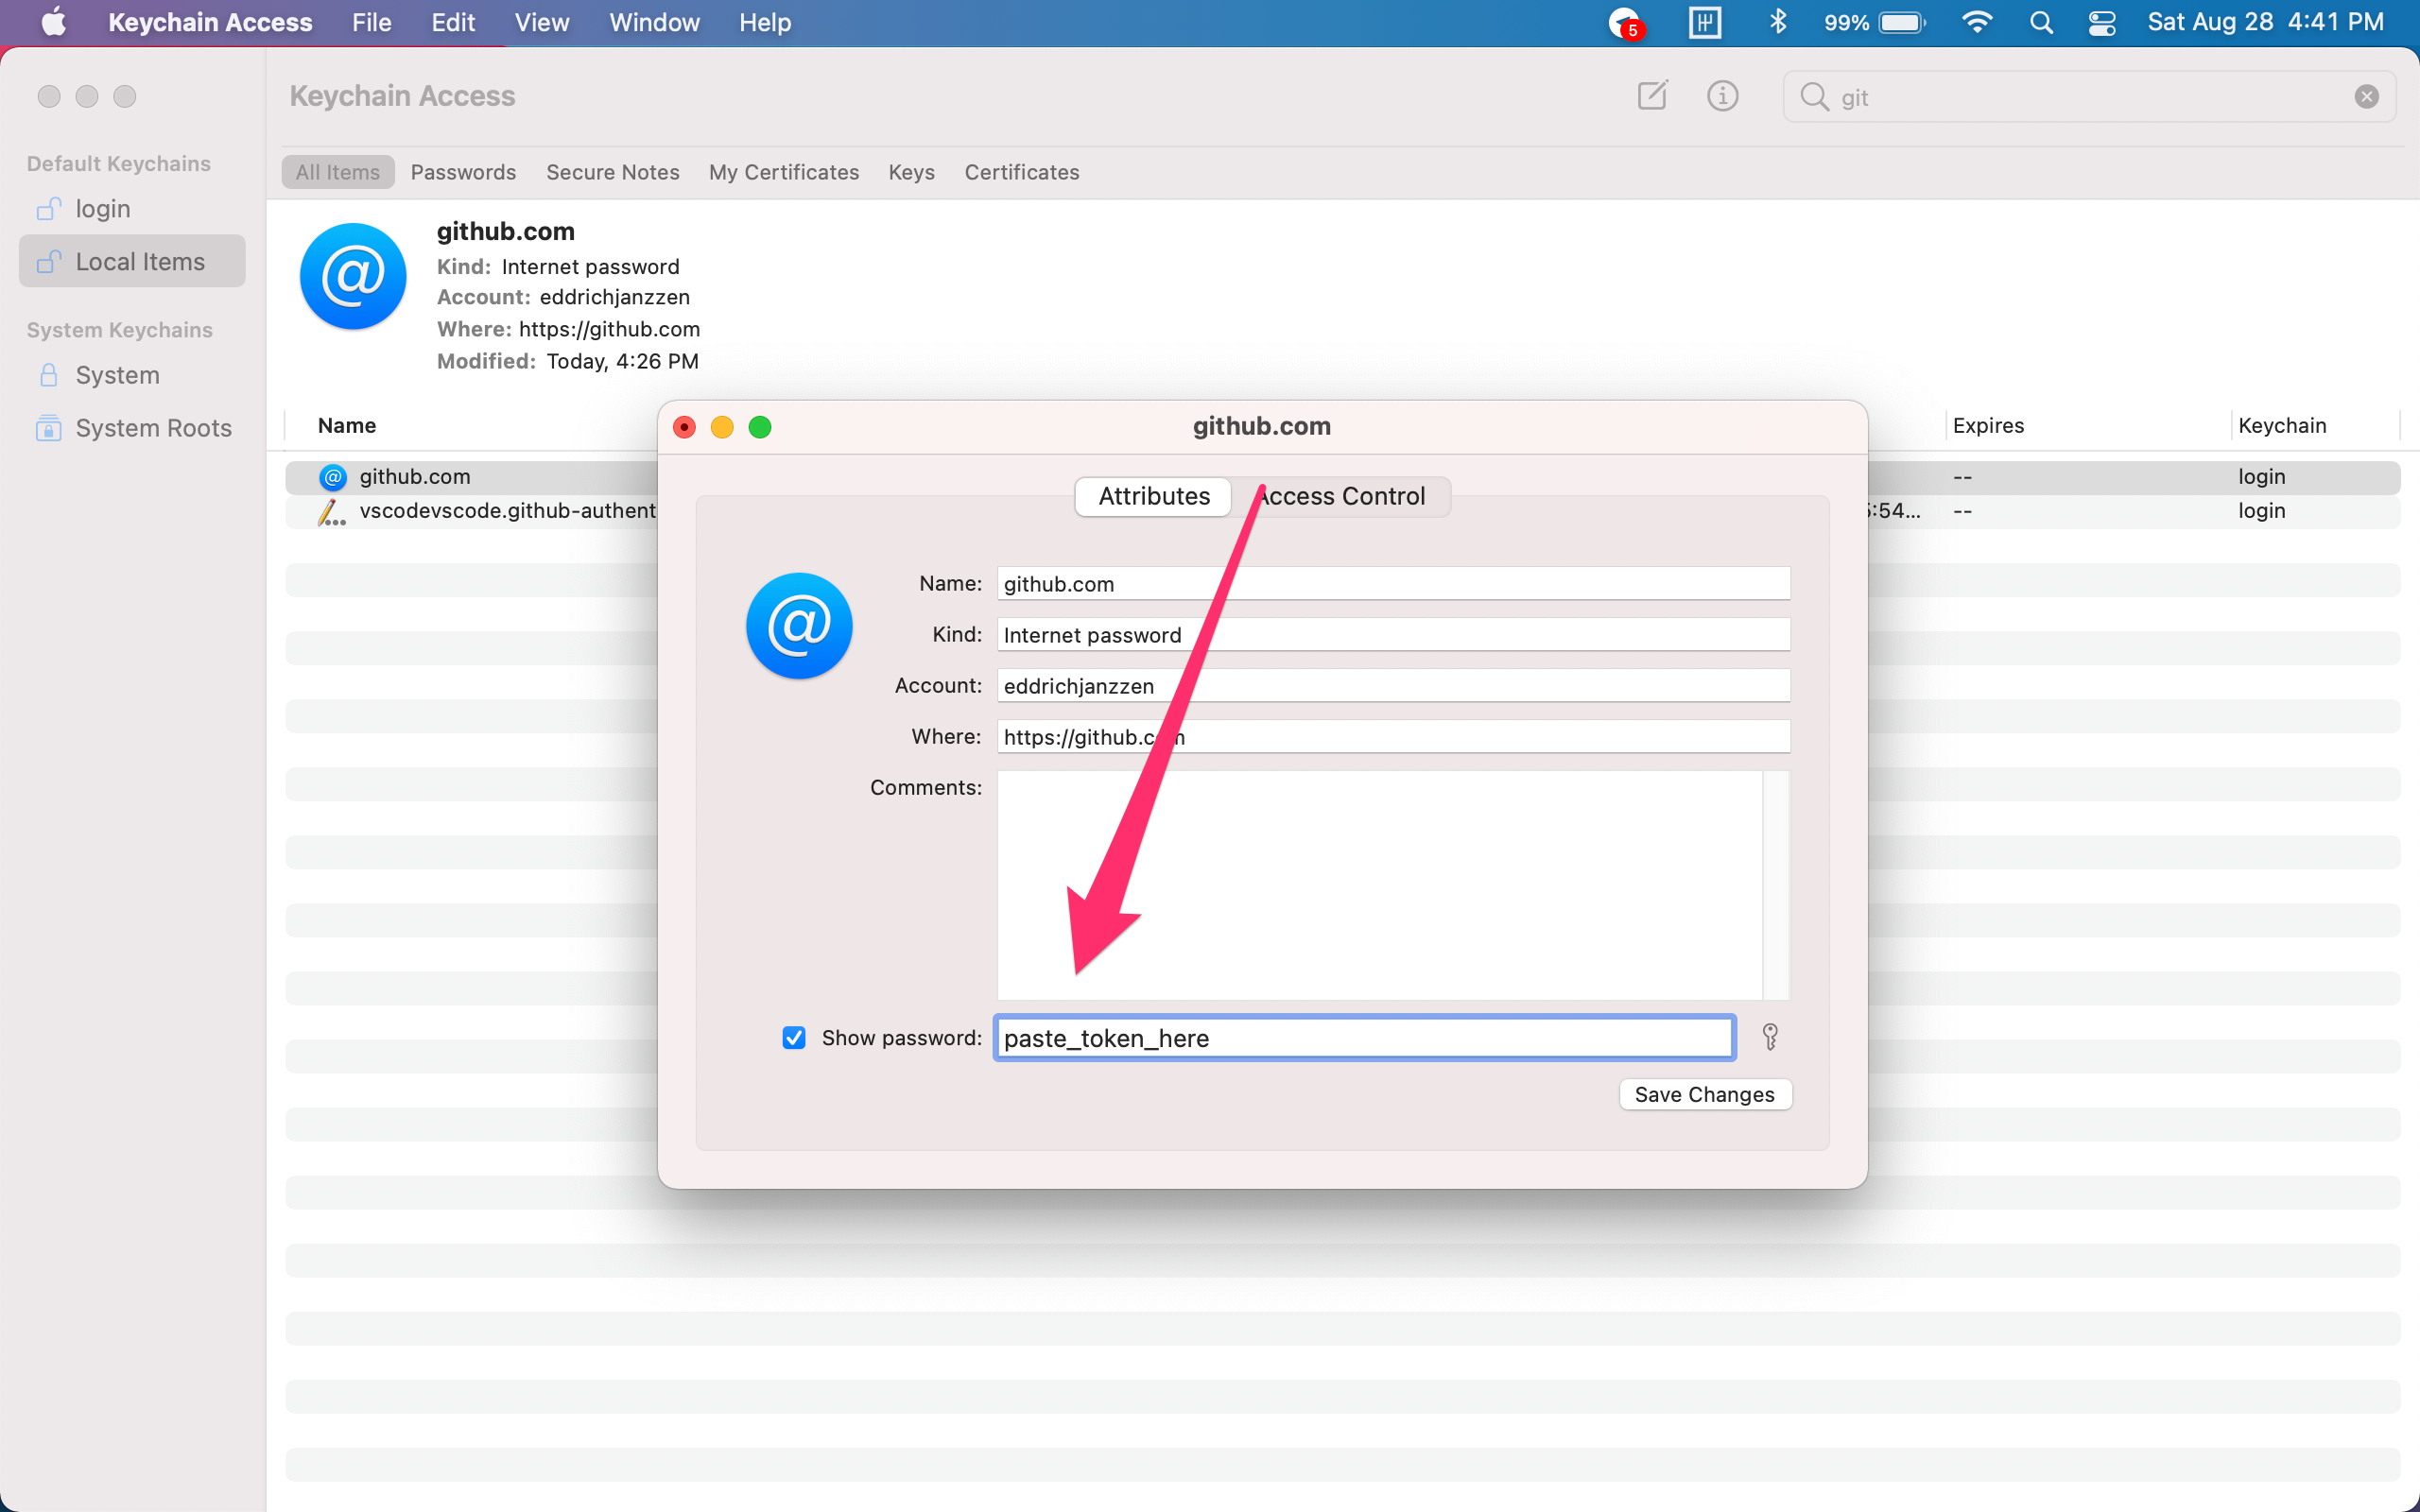Click the date and time in menu bar
This screenshot has height=1512, width=2420.
point(2265,22)
